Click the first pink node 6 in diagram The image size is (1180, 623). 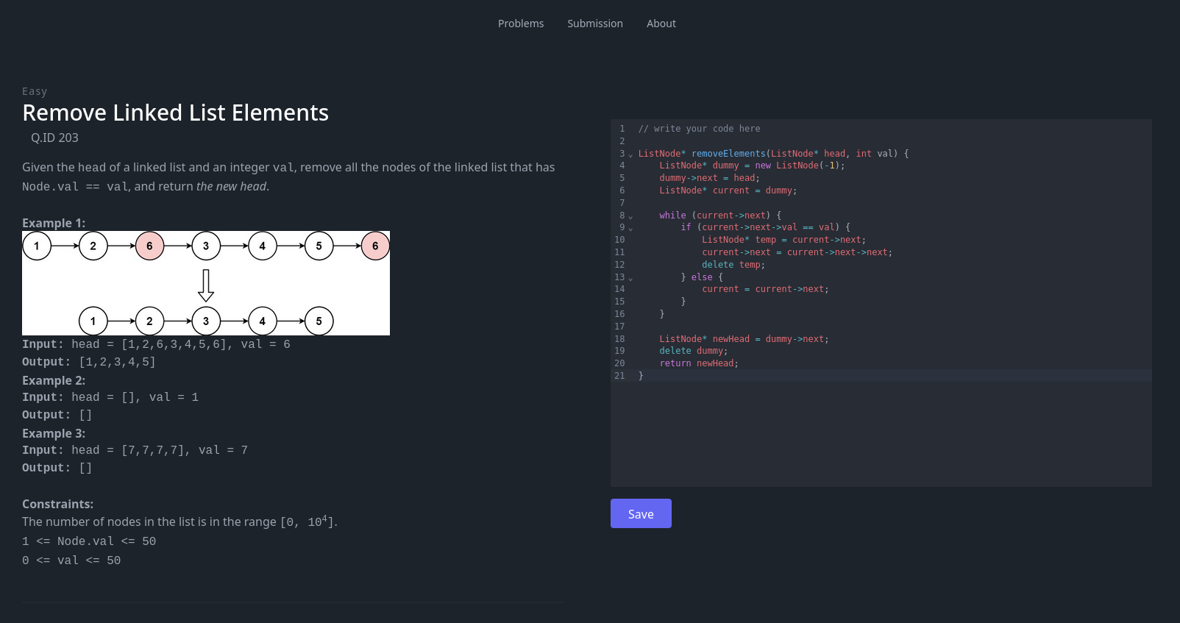click(149, 246)
